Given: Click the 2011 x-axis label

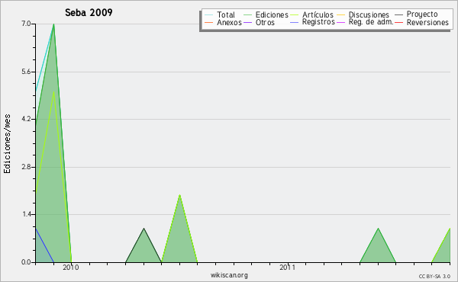Looking at the screenshot, I should point(288,268).
